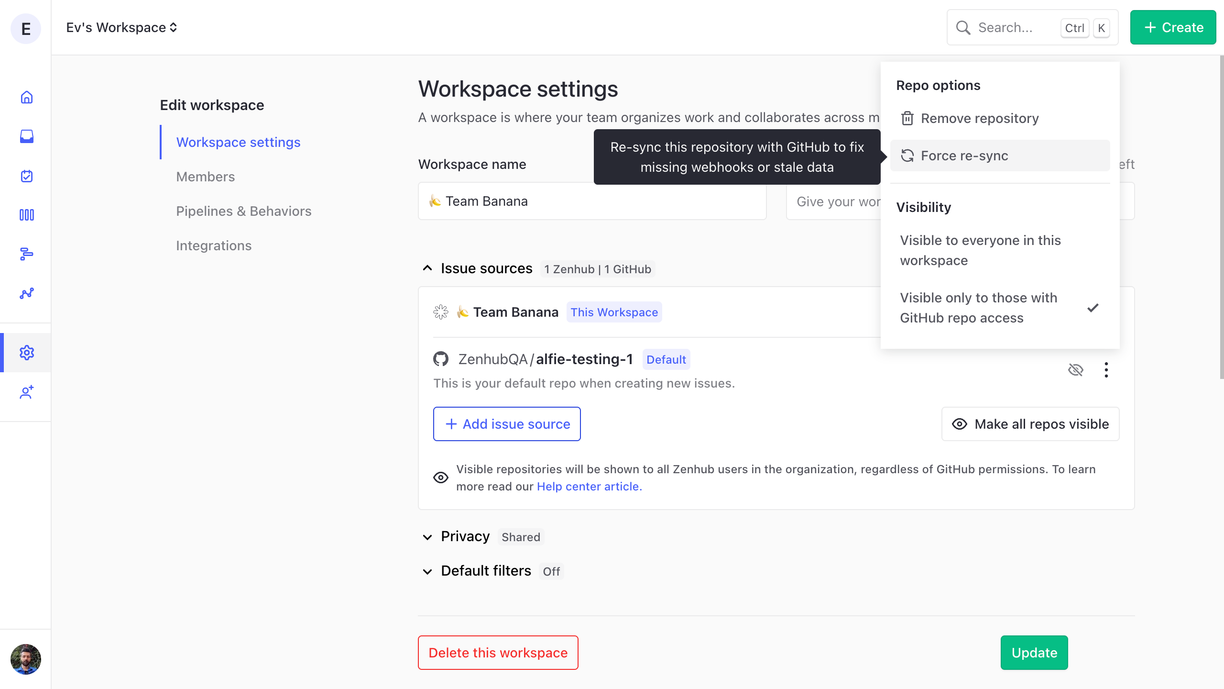This screenshot has width=1224, height=689.
Task: Open the Roadmap timeline icon
Action: 27,254
